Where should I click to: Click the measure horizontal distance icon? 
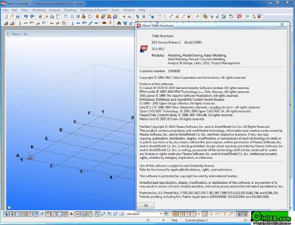[159, 17]
